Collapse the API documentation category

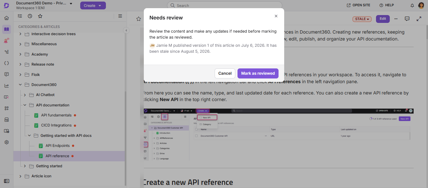(x=25, y=105)
